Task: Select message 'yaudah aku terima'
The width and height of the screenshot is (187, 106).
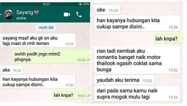Action: coord(124,80)
